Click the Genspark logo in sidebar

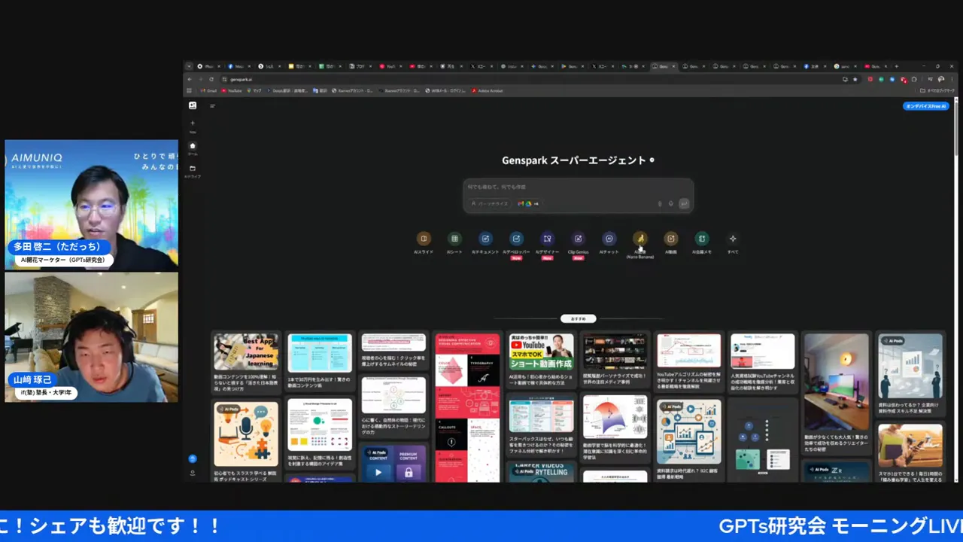pos(193,105)
